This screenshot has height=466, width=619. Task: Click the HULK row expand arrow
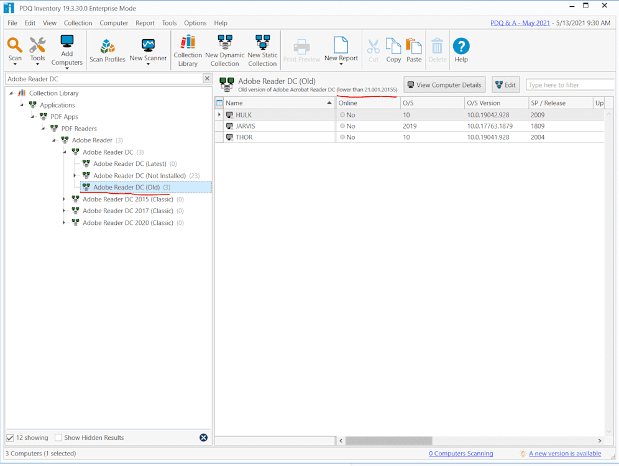[x=219, y=115]
